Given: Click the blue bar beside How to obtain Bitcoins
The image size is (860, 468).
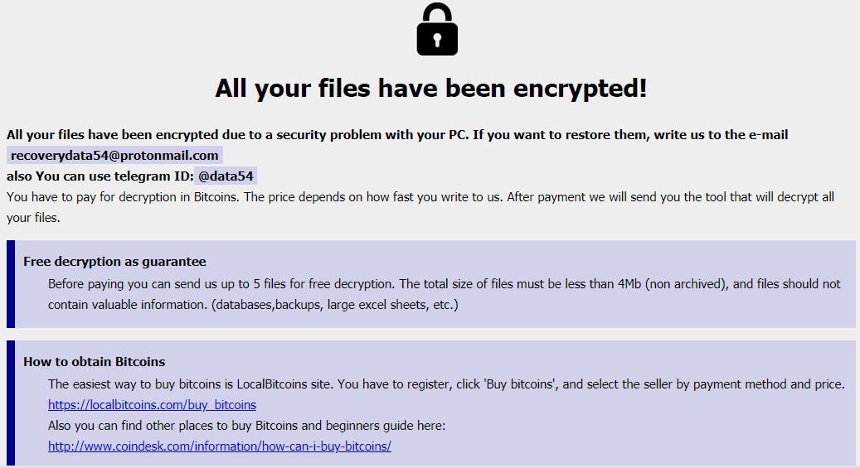Looking at the screenshot, I should [11, 403].
